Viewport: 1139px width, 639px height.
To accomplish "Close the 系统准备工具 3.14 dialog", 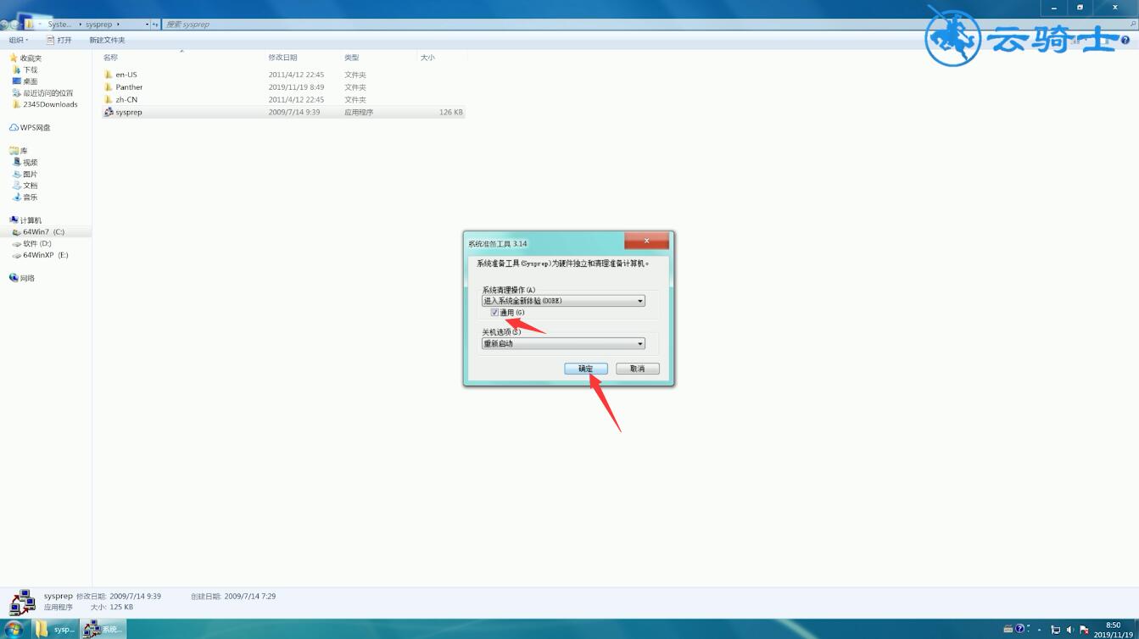I will click(x=646, y=241).
